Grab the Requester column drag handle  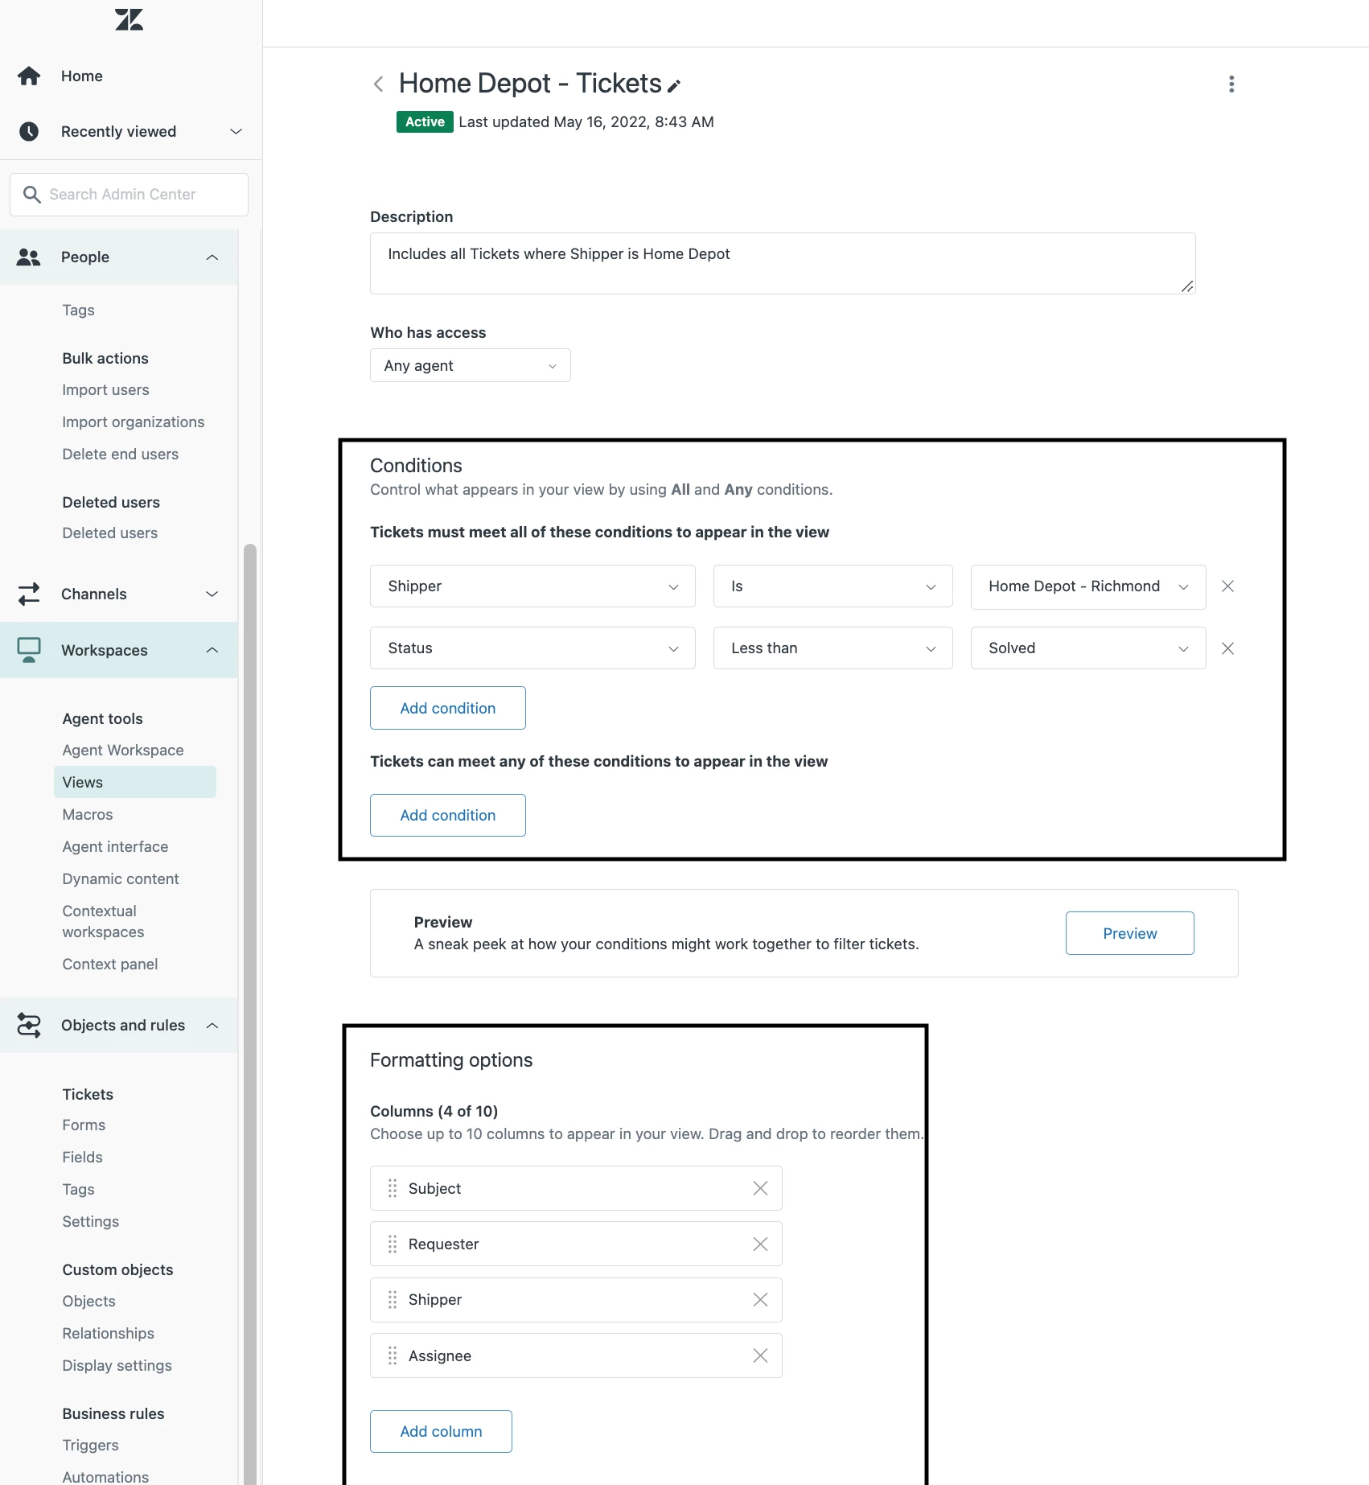click(x=393, y=1244)
